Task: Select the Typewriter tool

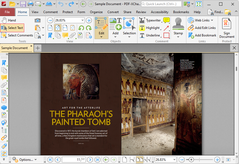Action: 150,20
